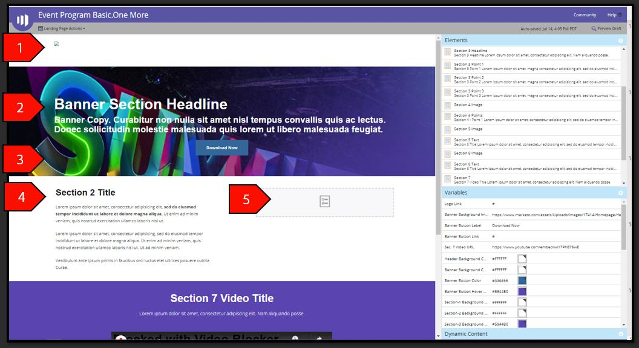This screenshot has width=639, height=348.
Task: Click the Section 3 Point 1 element icon
Action: [x=447, y=65]
